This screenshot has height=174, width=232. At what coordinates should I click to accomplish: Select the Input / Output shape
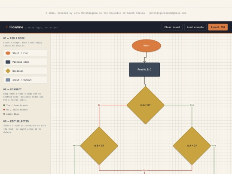pyautogui.click(x=25, y=80)
